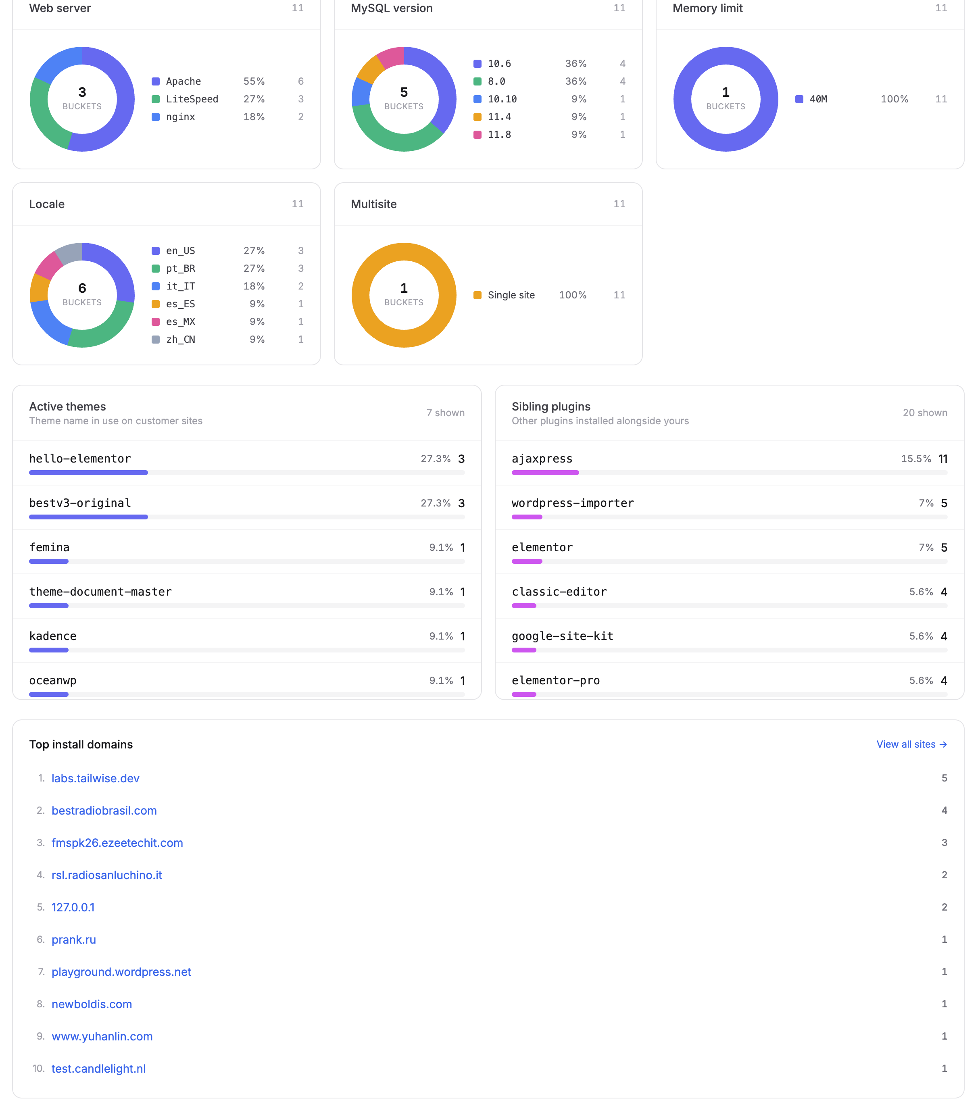Screen dimensions: 980x1113
Task: Select the bestv3-original theme name
Action: point(80,503)
